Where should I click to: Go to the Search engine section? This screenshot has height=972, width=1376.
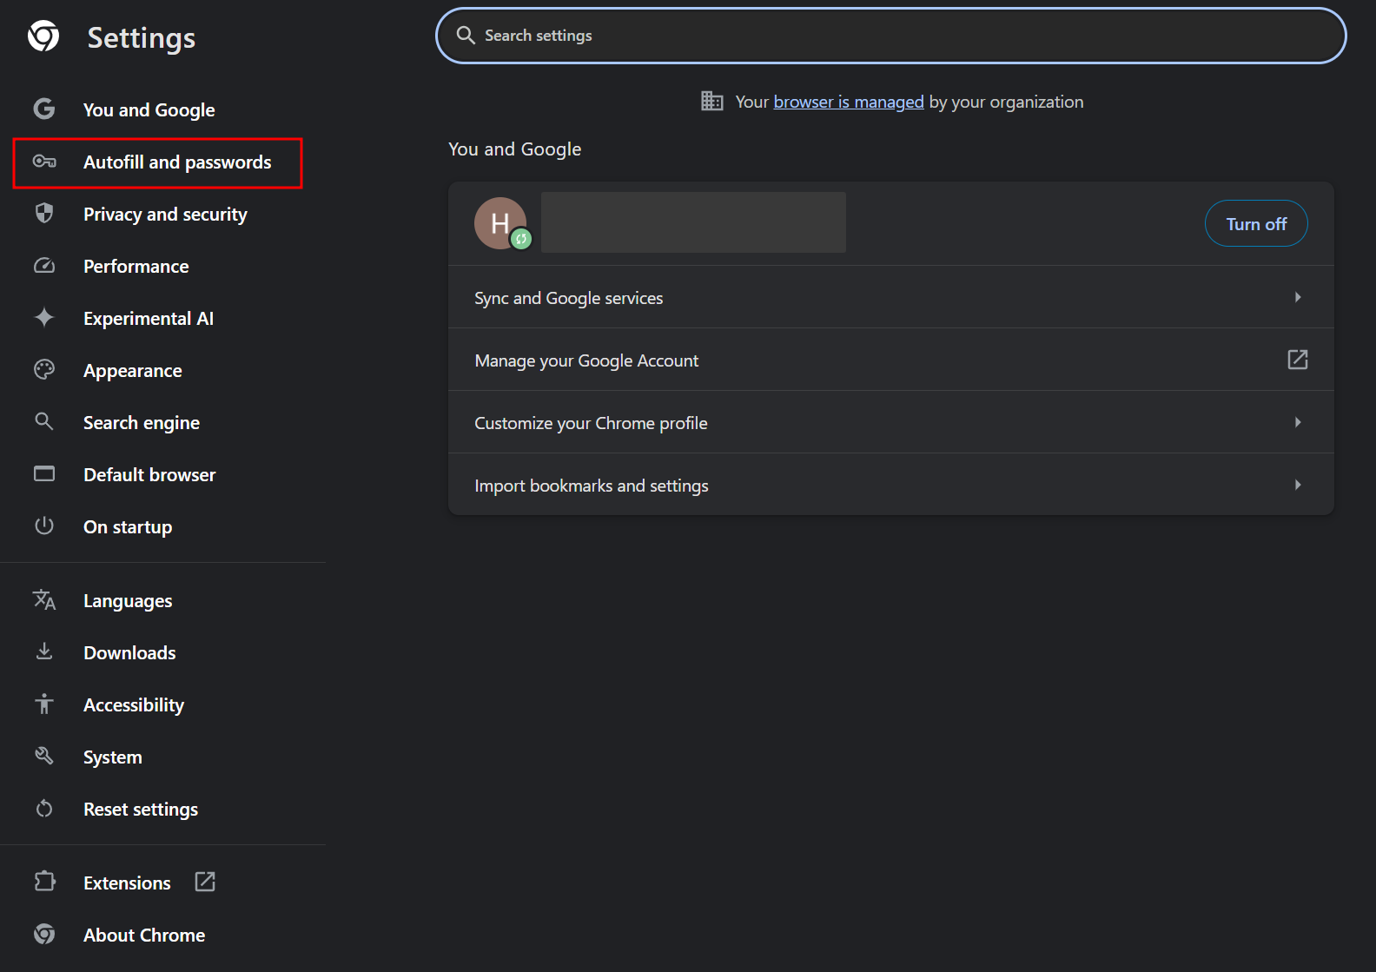[142, 423]
